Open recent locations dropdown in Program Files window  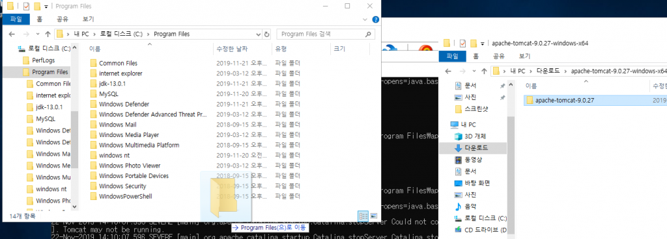[38, 34]
